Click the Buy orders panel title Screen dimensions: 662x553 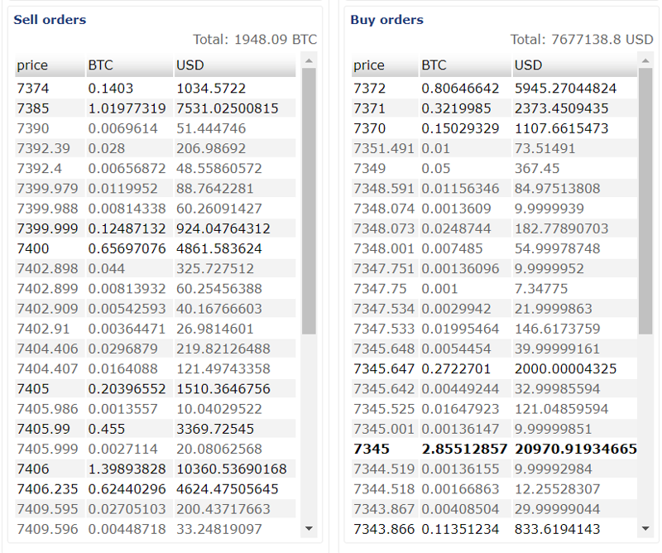(386, 19)
